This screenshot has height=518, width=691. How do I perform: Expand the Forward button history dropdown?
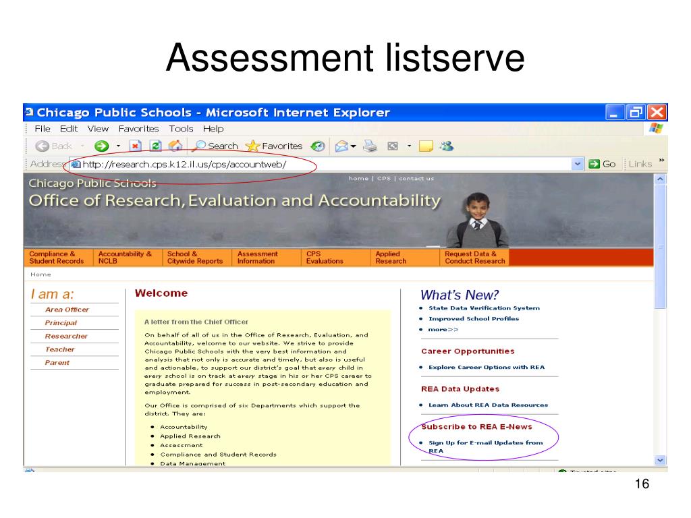click(118, 146)
